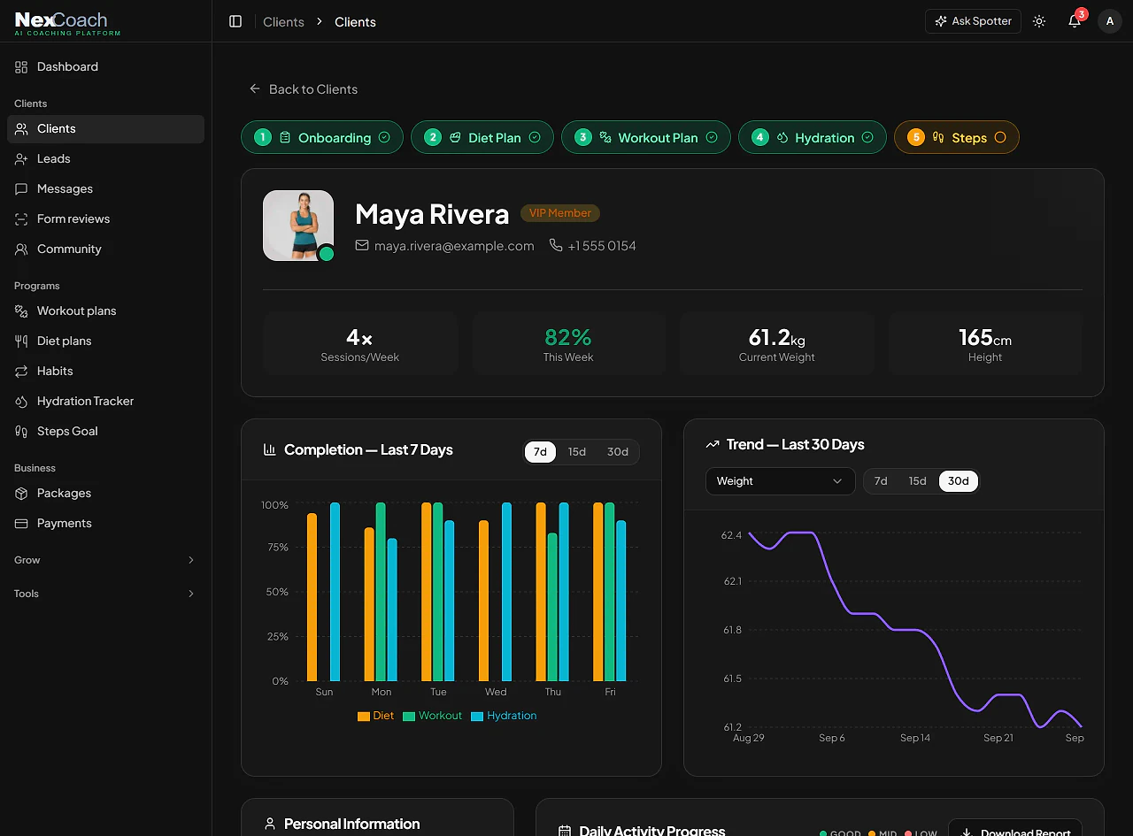Viewport: 1133px width, 836px height.
Task: Toggle Diet legend orange swatch
Action: pyautogui.click(x=364, y=717)
